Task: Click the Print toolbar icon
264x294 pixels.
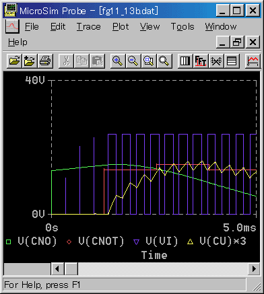Action: point(45,61)
